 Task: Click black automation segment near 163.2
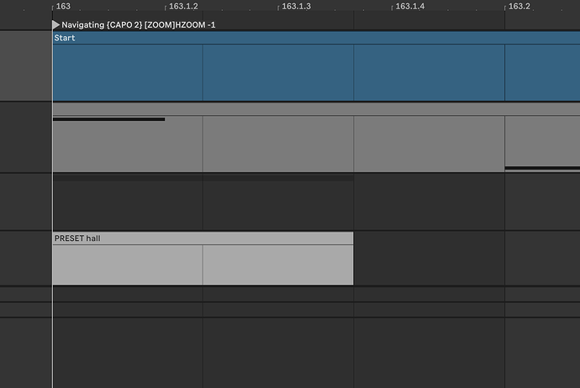coord(541,168)
